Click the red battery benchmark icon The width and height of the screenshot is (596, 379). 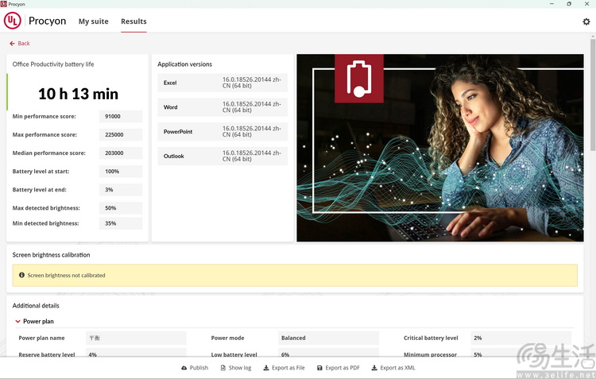tap(358, 79)
